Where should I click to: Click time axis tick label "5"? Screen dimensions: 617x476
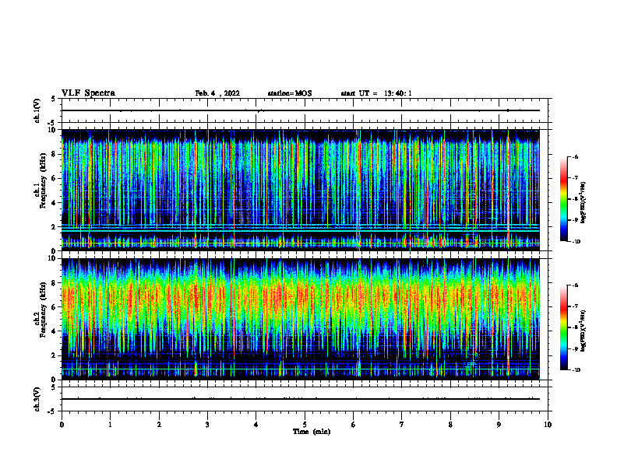(305, 425)
